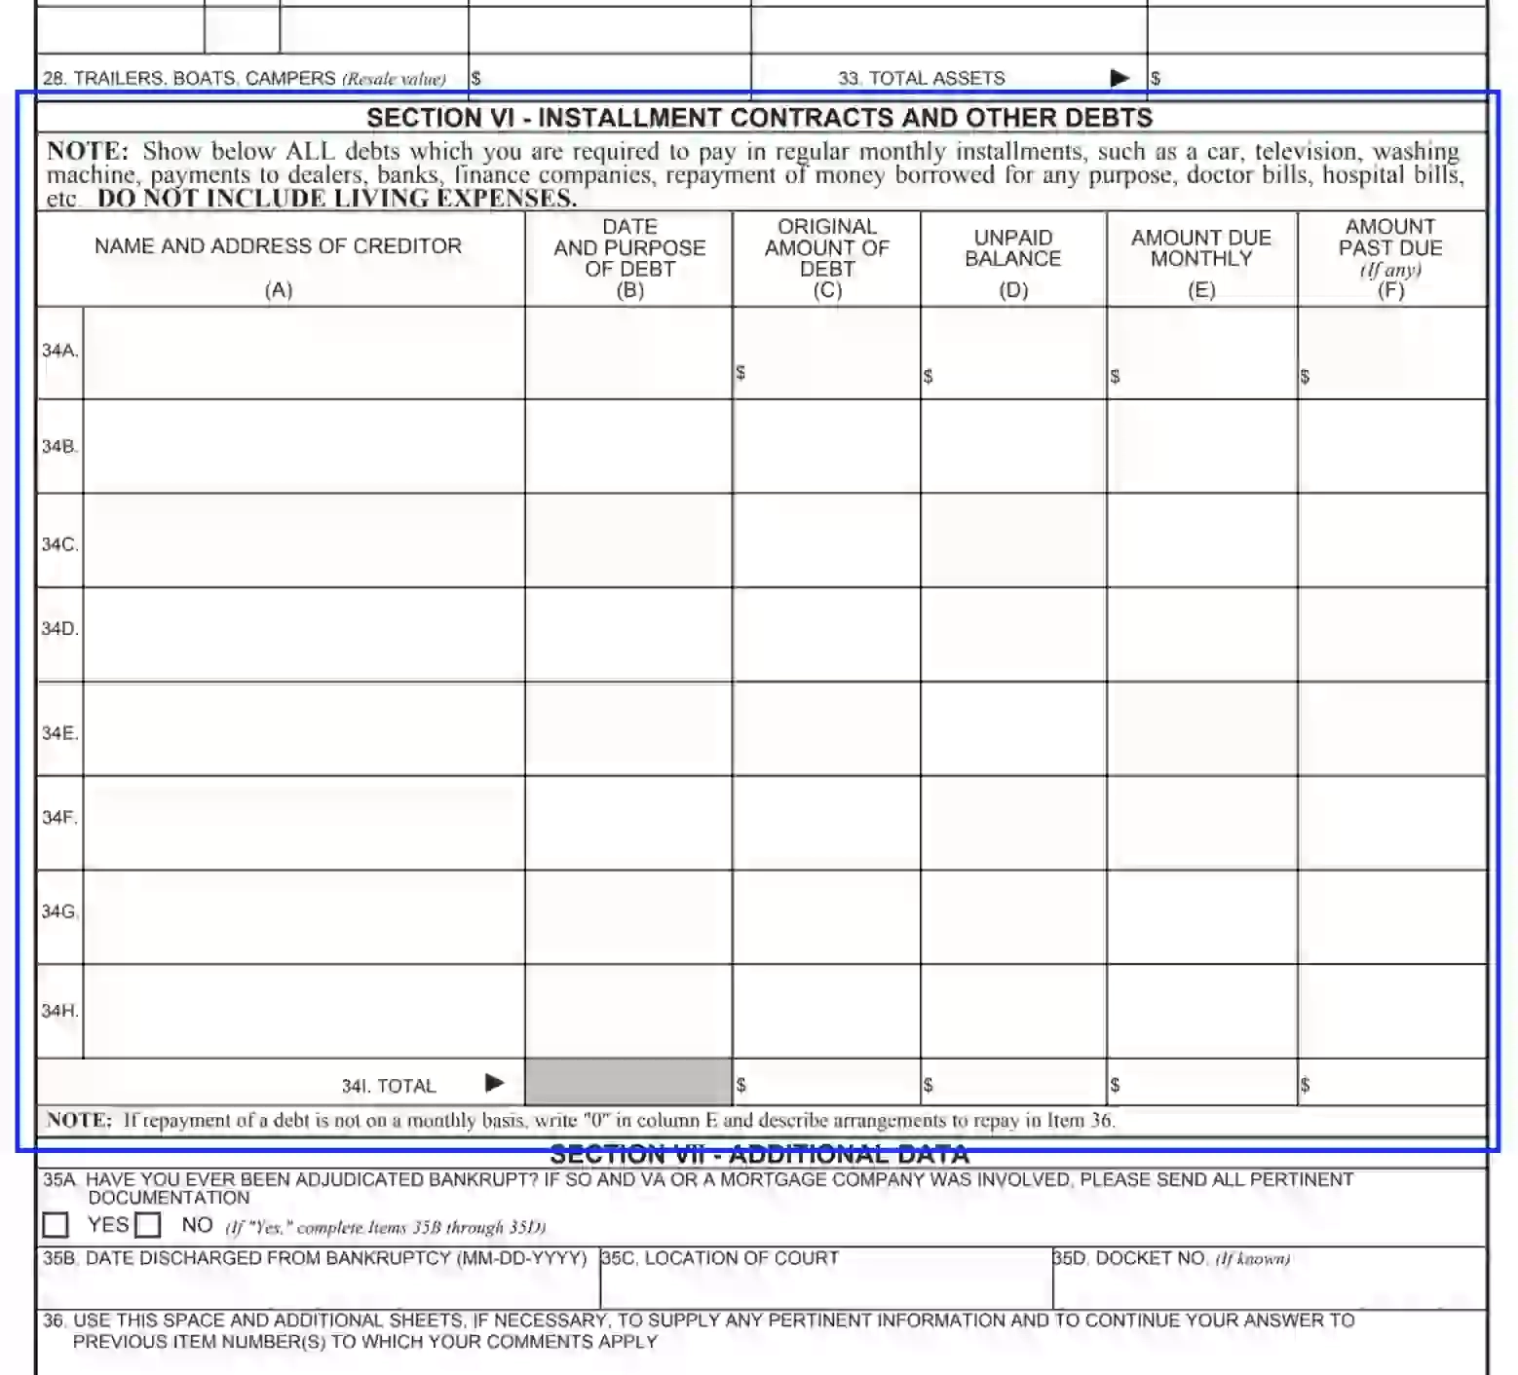1518x1375 pixels.
Task: Check the NO bankruptcy checkbox
Action: [148, 1224]
